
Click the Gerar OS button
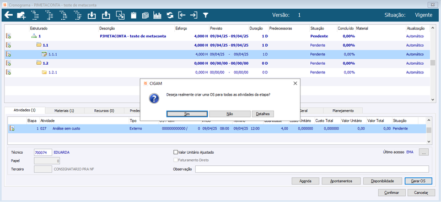418,181
